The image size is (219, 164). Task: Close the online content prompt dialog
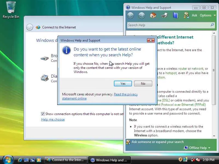pos(151,40)
